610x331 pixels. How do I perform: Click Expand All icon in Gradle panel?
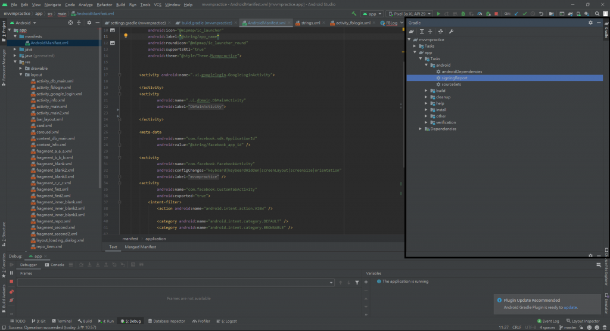[422, 31]
